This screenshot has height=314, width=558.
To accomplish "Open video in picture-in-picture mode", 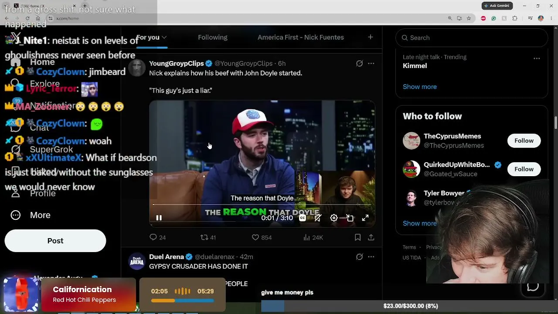I will click(350, 218).
